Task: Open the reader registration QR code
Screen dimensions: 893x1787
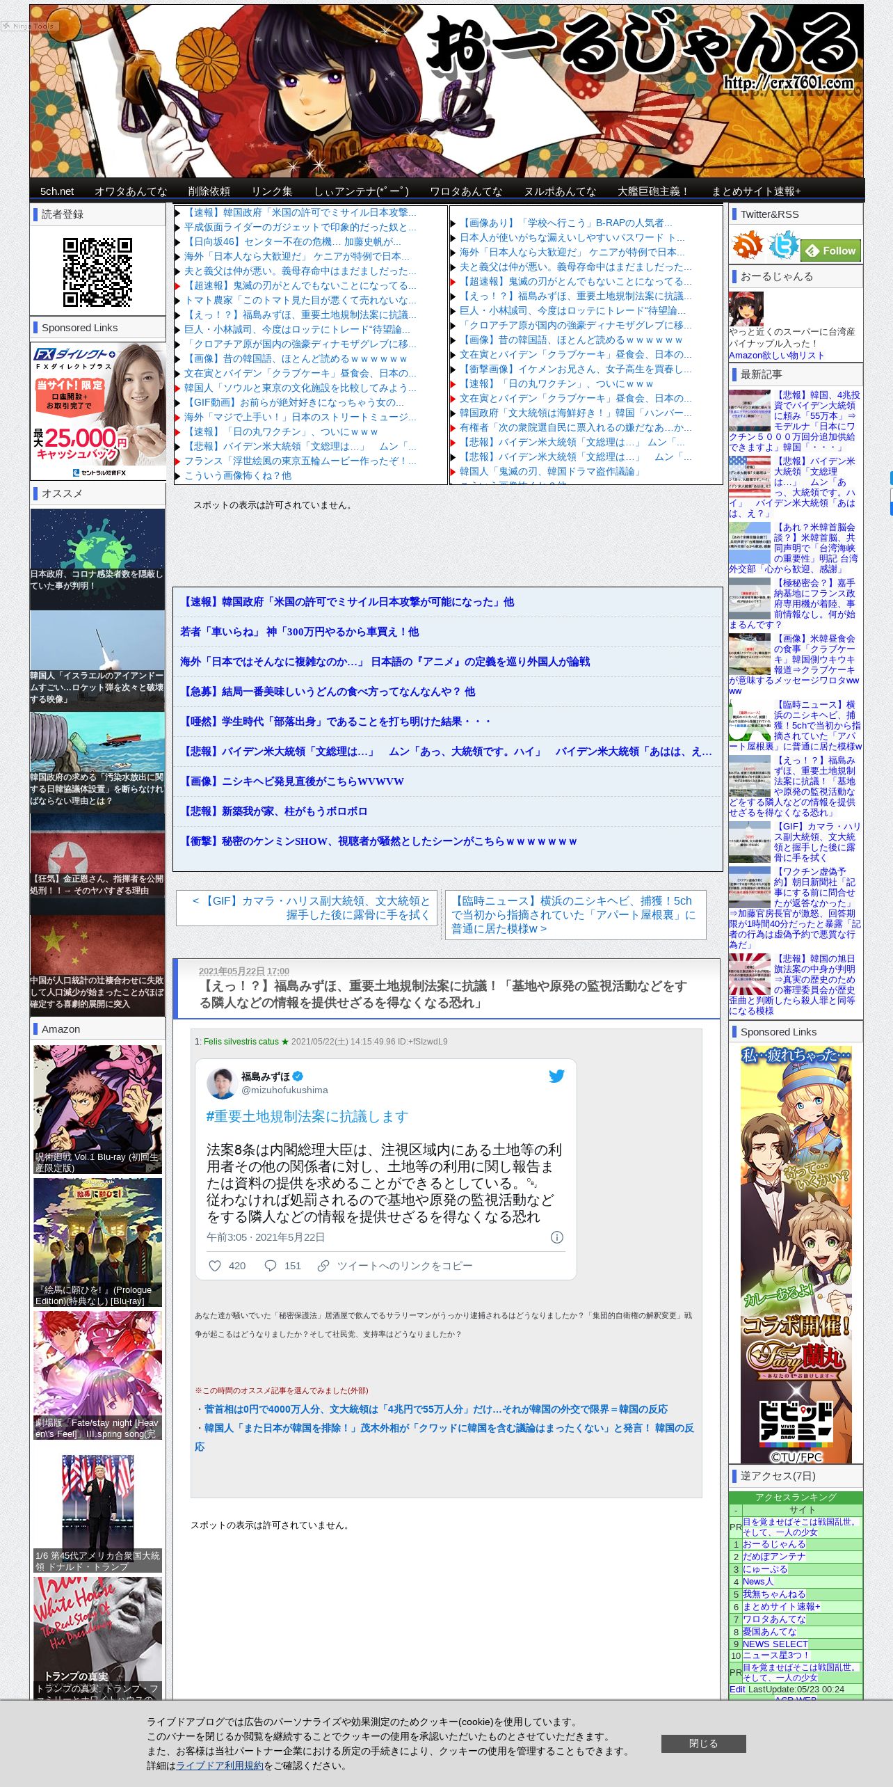Action: (97, 272)
